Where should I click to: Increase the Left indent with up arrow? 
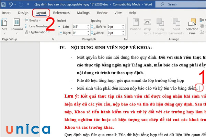click(x=88, y=25)
